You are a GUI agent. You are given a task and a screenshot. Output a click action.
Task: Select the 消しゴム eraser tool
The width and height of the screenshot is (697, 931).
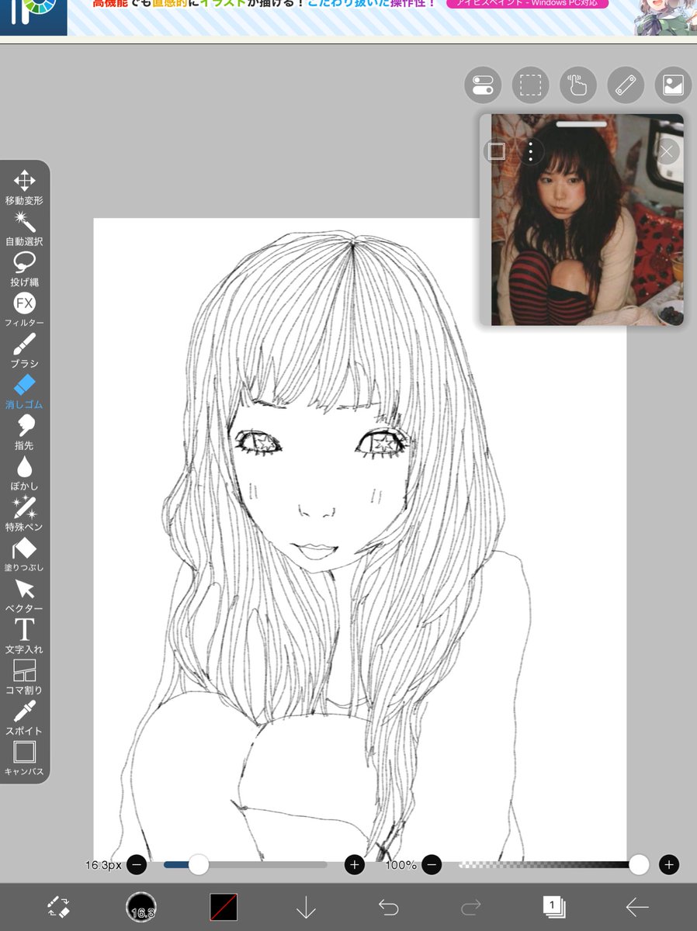[x=24, y=392]
